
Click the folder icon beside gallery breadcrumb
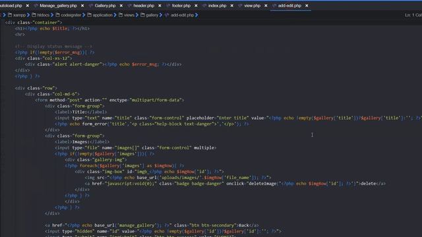coord(142,15)
